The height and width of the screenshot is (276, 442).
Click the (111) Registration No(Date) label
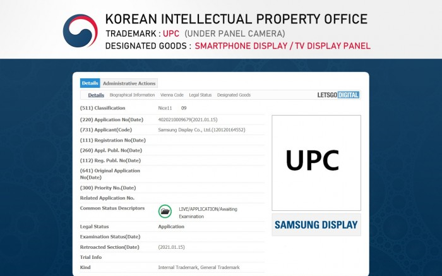click(x=113, y=140)
